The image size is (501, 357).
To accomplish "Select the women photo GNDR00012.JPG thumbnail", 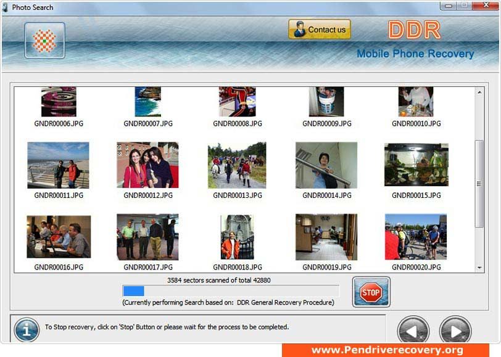I will coord(147,165).
